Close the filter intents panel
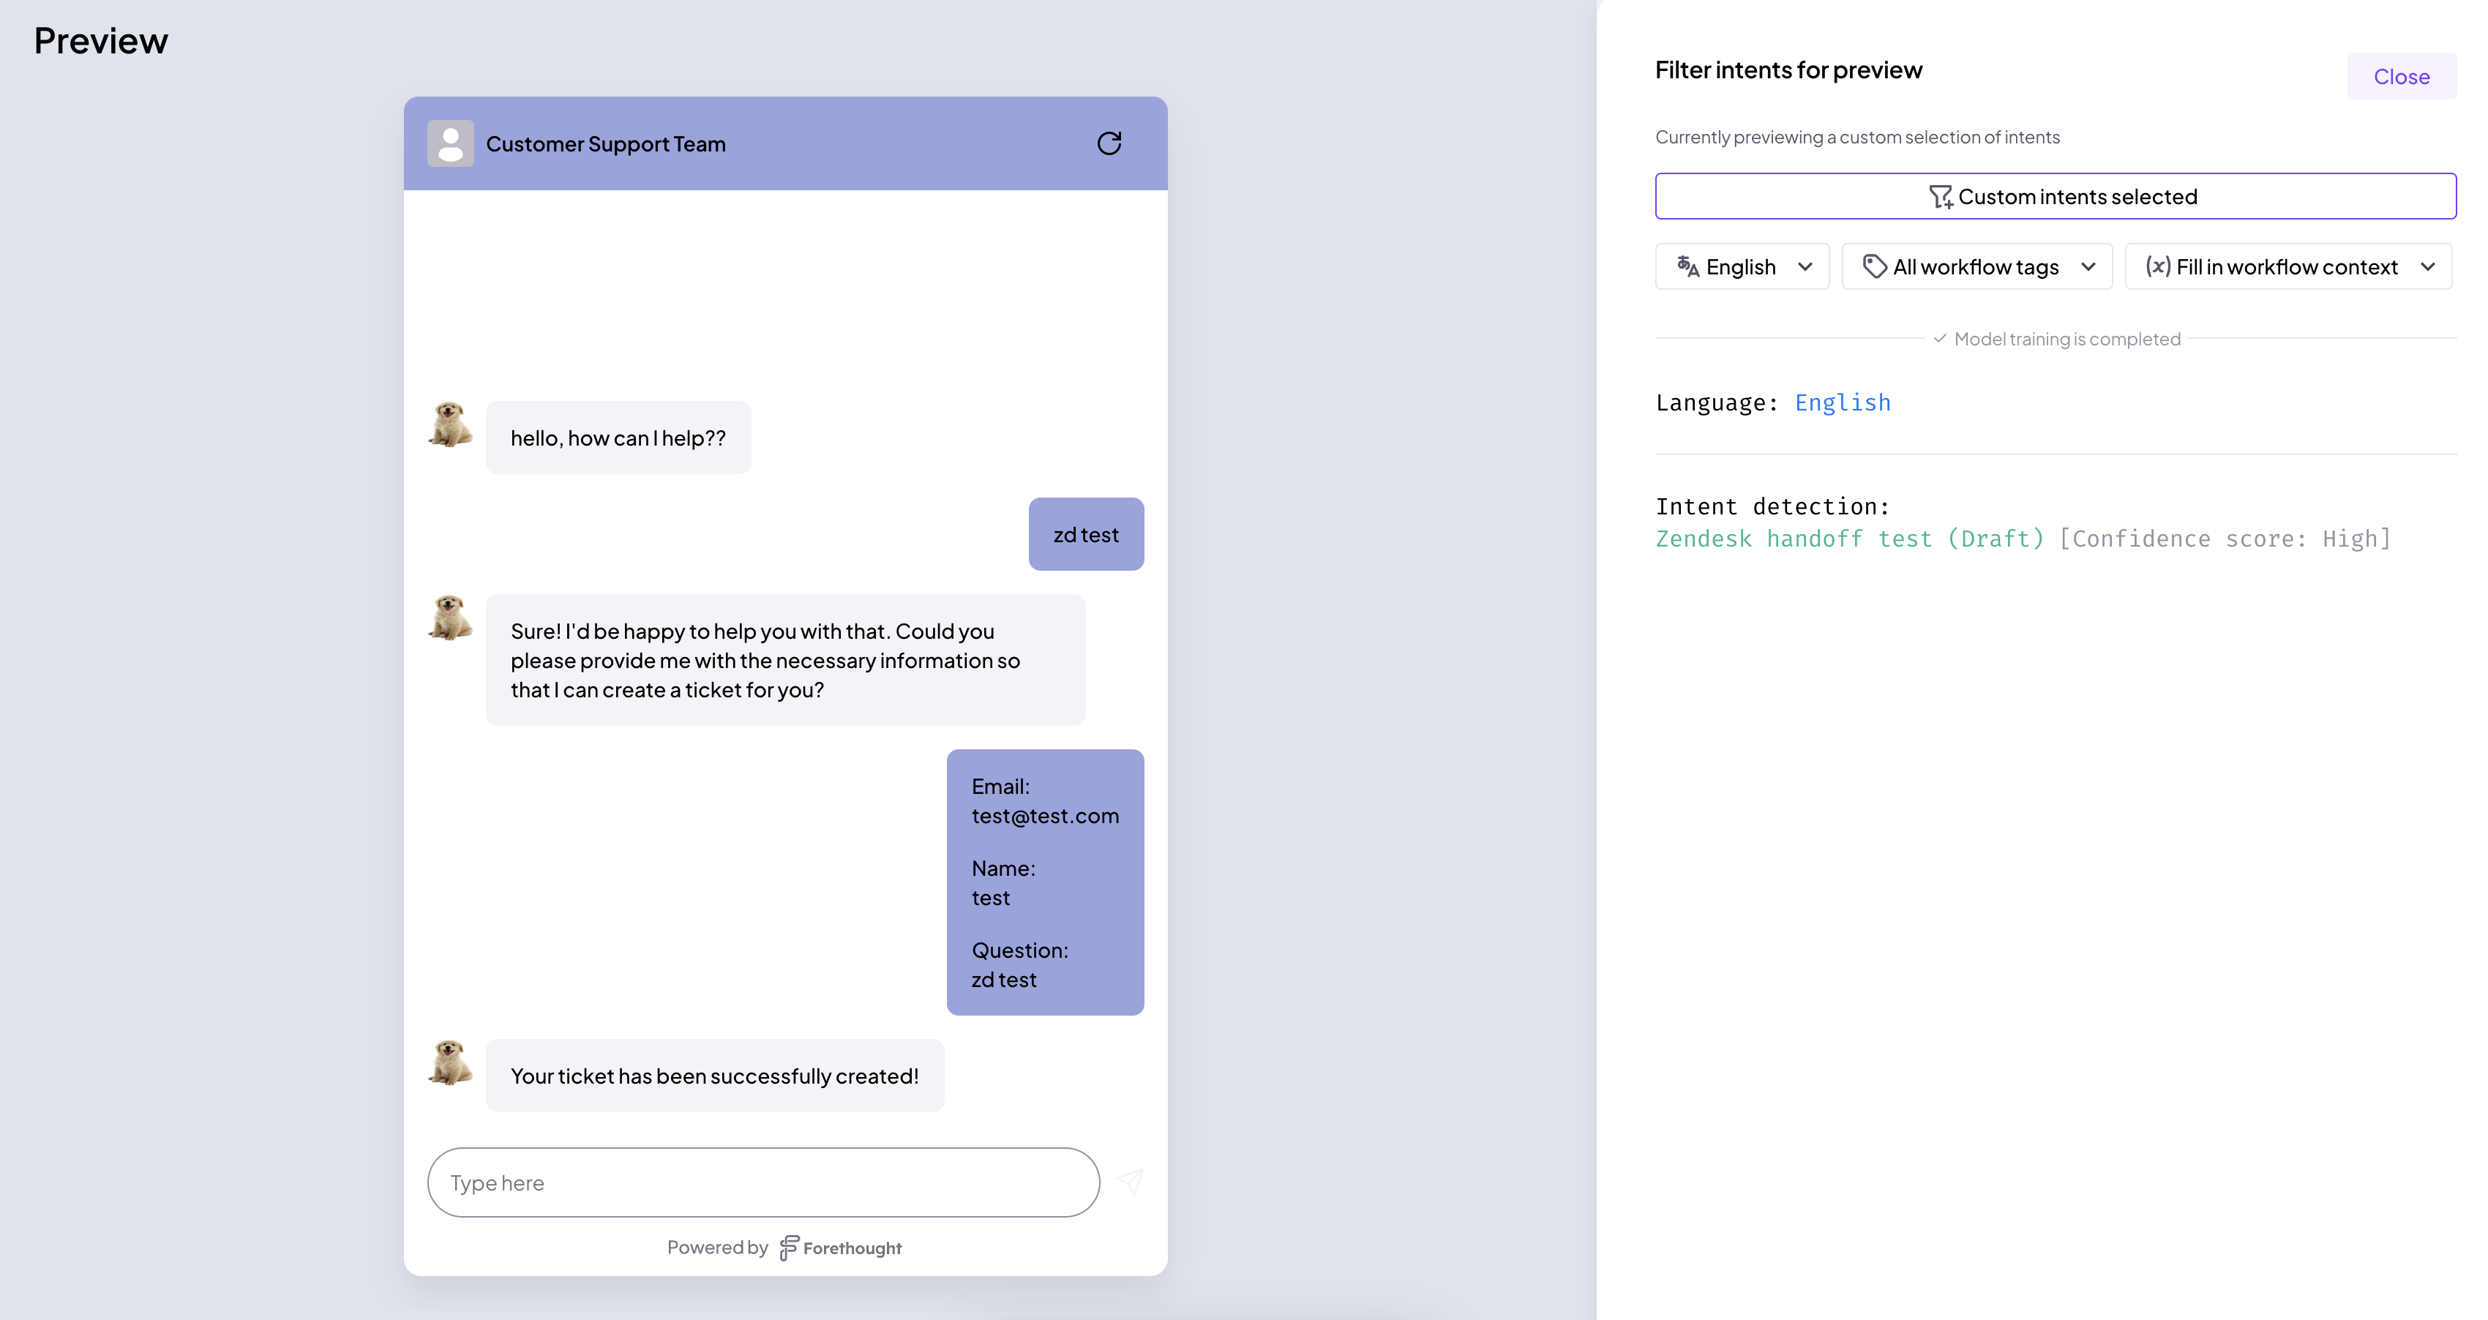Image resolution: width=2488 pixels, height=1320 pixels. pos(2401,76)
